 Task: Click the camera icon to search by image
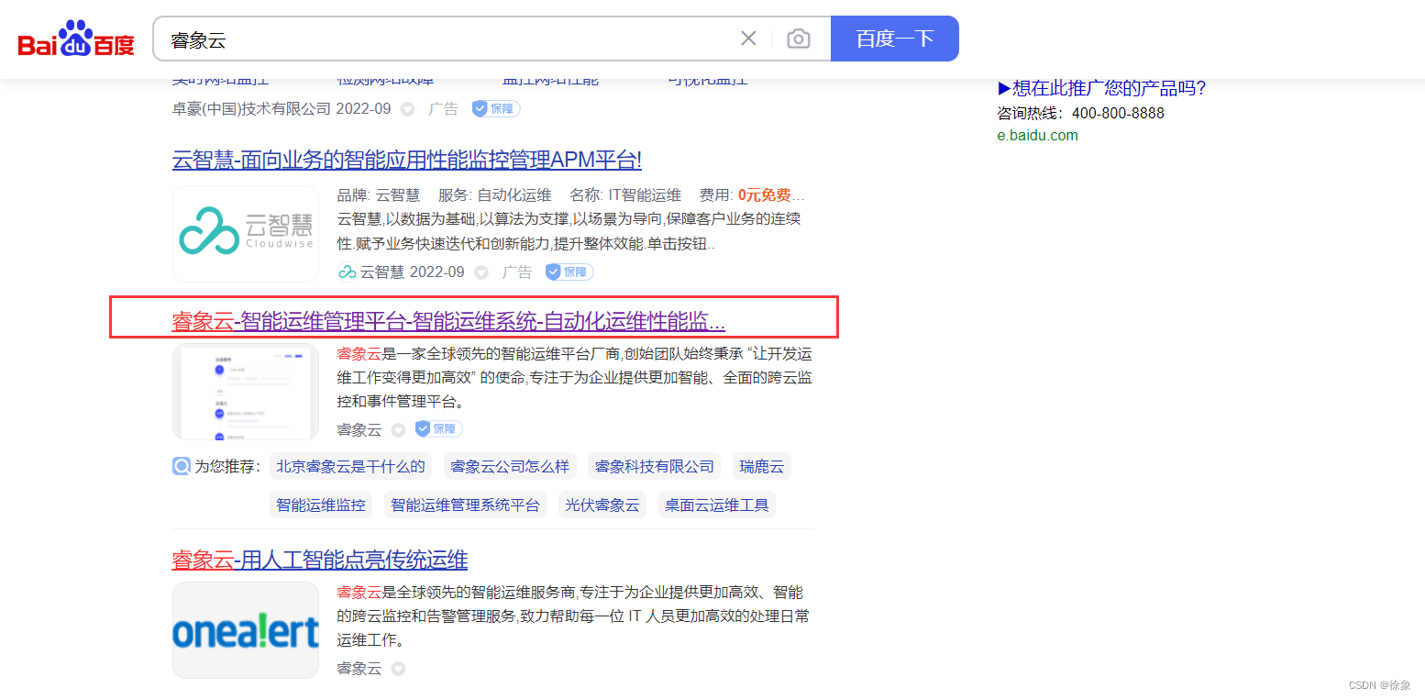click(798, 38)
